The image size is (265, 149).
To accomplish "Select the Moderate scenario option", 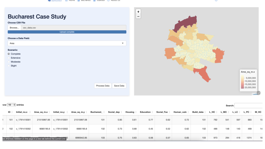I will [9, 62].
